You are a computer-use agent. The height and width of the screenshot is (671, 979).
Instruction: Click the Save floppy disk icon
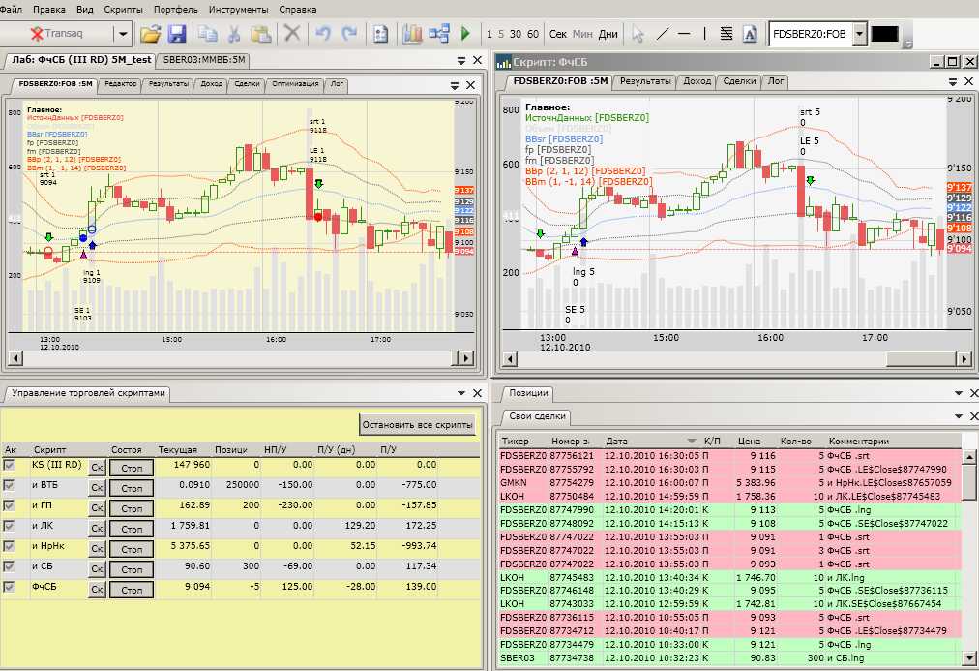point(177,34)
